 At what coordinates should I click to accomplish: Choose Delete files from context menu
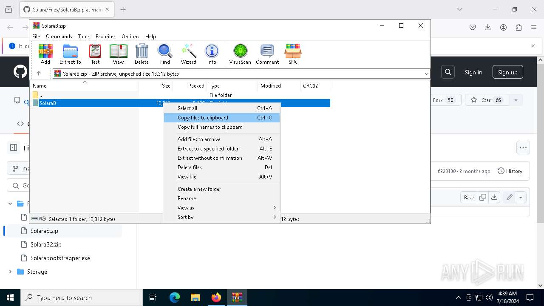tap(222, 167)
